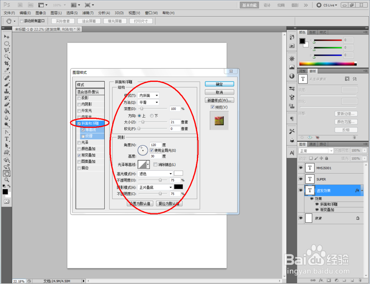Open the 滤镜(T) menu
370x284 pixels.
pyautogui.click(x=88, y=13)
